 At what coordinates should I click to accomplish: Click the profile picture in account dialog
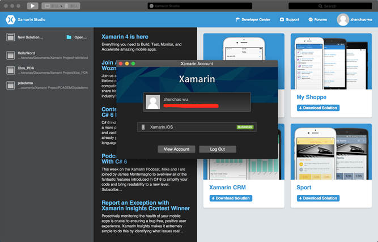click(153, 102)
